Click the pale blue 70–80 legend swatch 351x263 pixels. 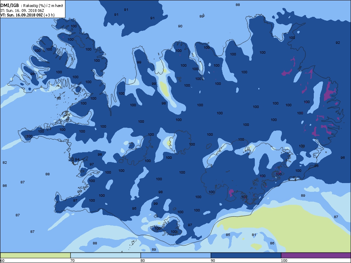click(x=105, y=255)
